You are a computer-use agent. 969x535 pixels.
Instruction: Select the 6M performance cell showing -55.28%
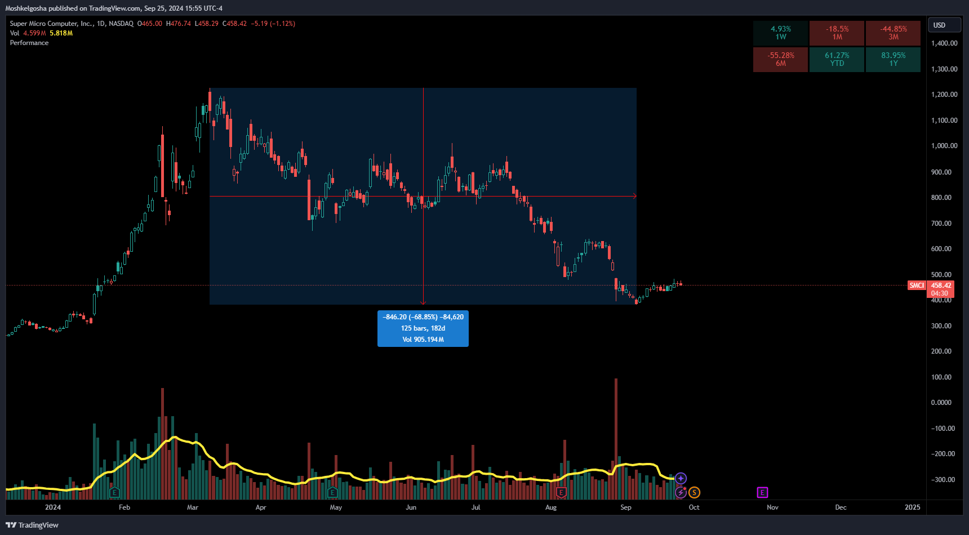781,60
